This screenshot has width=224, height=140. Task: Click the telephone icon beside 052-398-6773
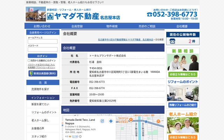[149, 14]
